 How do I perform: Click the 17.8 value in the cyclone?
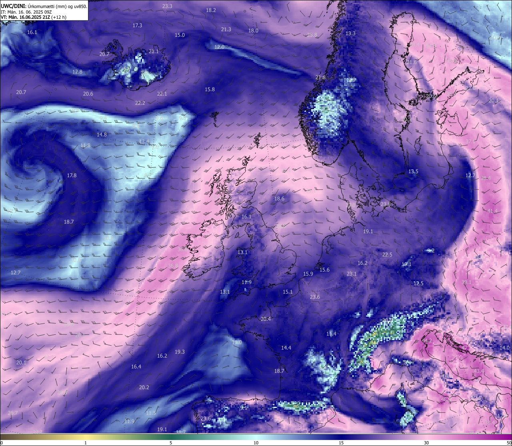click(x=72, y=175)
